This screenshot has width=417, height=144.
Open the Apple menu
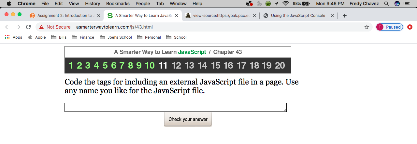(x=8, y=4)
